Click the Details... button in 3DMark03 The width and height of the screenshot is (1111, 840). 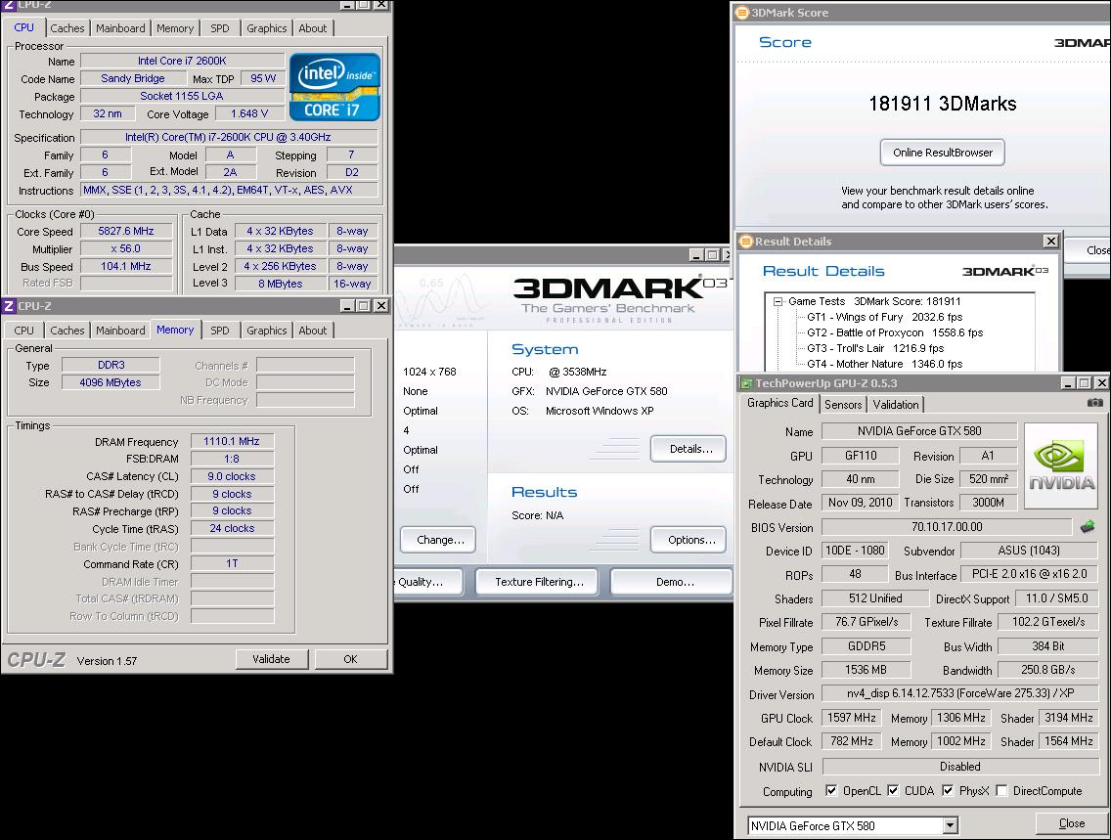pos(688,449)
